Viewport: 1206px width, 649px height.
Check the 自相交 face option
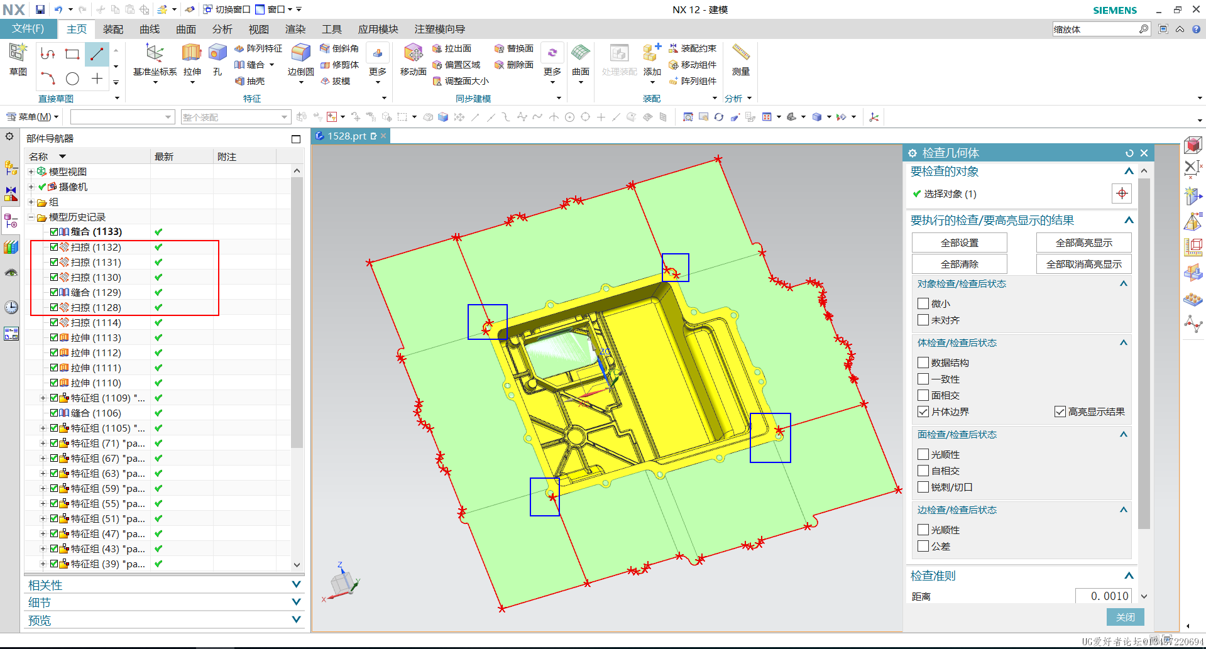point(923,471)
